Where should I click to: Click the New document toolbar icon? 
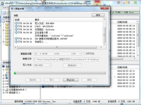4,13
